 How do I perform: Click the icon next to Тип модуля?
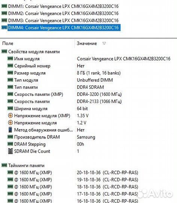click(x=10, y=80)
